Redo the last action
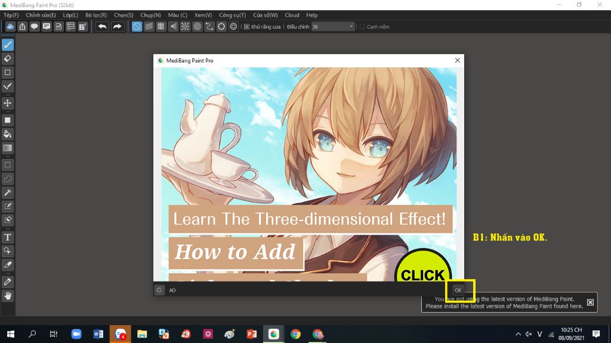The height and width of the screenshot is (343, 611). (x=117, y=26)
